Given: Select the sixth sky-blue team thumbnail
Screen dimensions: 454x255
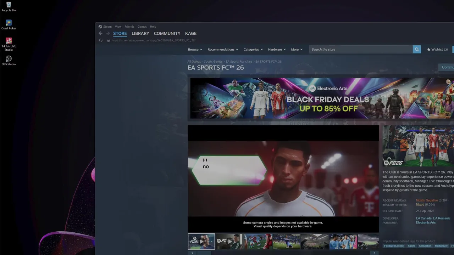Looking at the screenshot, I should [x=343, y=242].
